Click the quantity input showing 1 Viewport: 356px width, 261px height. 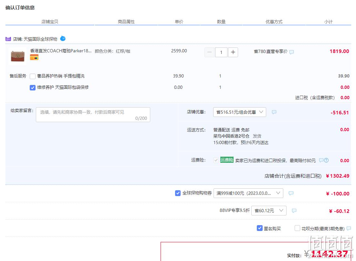pyautogui.click(x=221, y=52)
